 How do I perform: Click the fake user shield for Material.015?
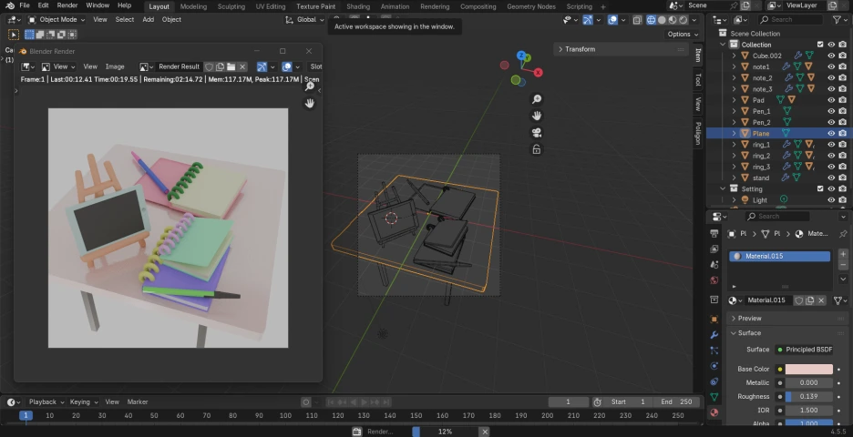coord(799,300)
